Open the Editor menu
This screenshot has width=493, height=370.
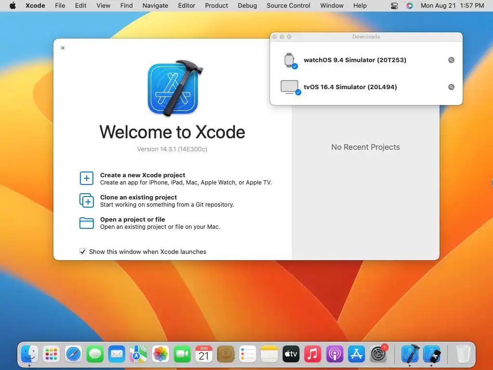[x=186, y=6]
